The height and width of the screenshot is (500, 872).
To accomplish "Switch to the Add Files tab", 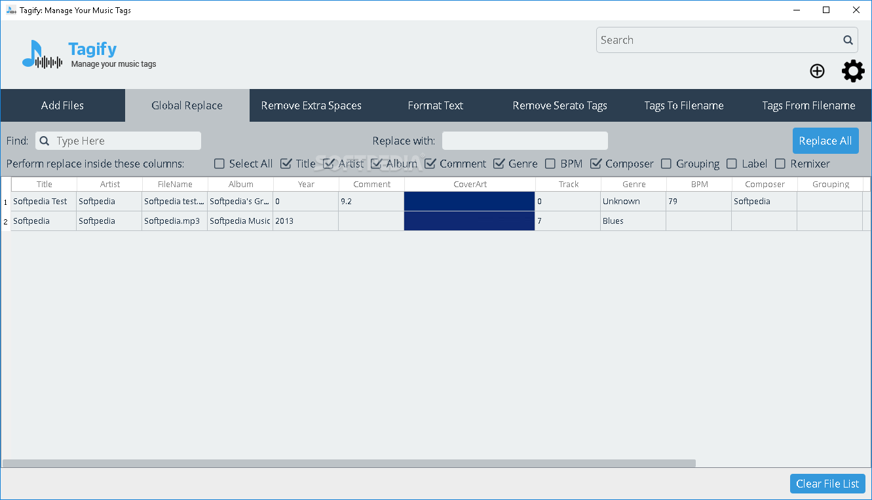I will [x=62, y=105].
